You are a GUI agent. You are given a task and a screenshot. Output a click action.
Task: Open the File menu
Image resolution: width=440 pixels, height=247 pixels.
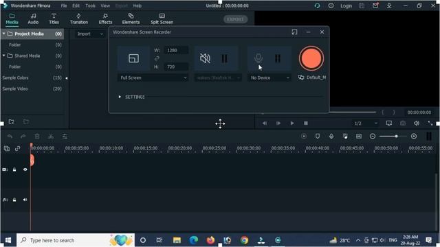tap(64, 5)
